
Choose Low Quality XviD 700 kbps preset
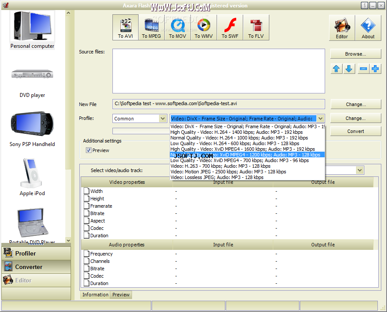coord(247,160)
